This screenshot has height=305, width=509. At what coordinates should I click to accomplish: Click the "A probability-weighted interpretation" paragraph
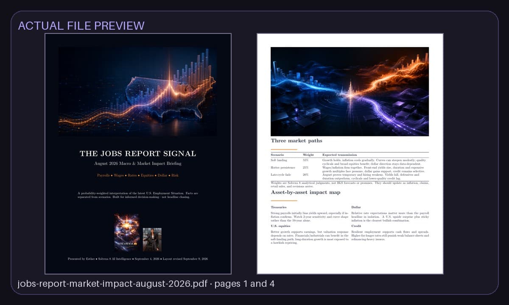[x=138, y=195]
